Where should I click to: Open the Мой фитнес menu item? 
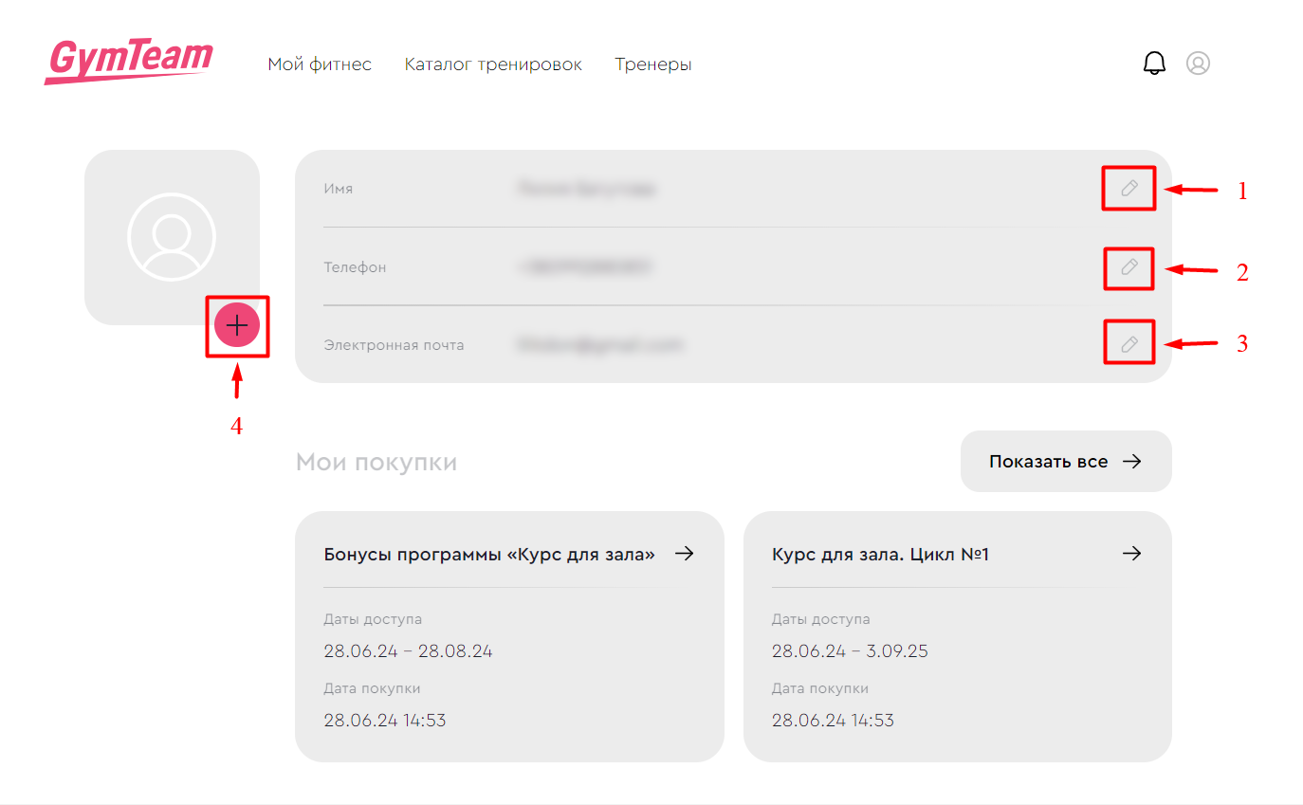[x=320, y=64]
